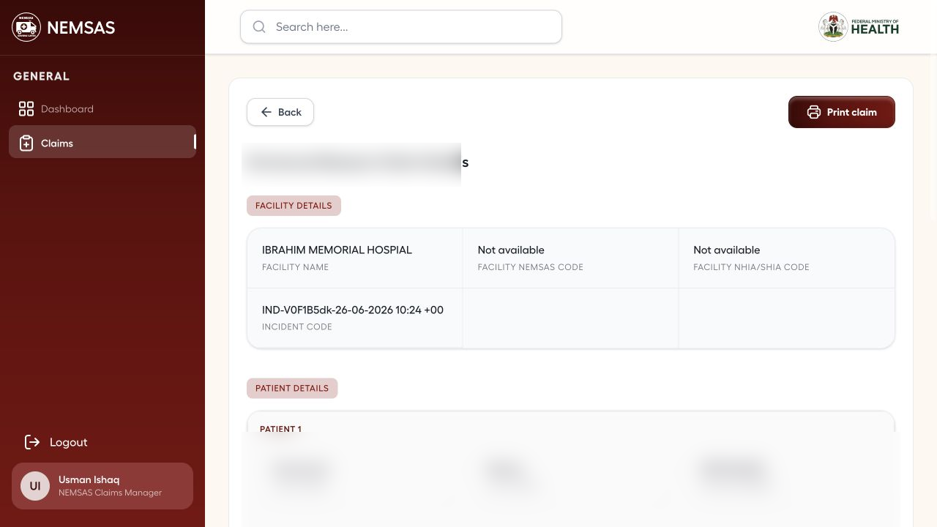
Task: Click the search magnifier icon
Action: [259, 27]
